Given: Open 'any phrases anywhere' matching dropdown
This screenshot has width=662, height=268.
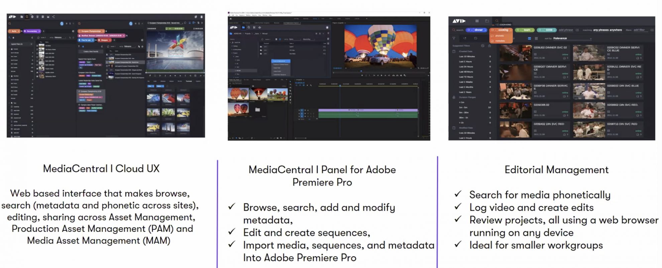Looking at the screenshot, I should click(x=608, y=30).
